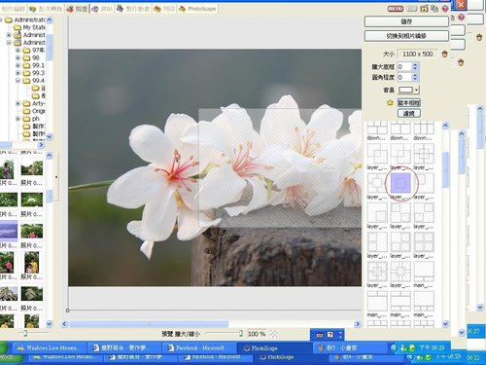
Task: Click the frame button beside the star
Action: 409,103
